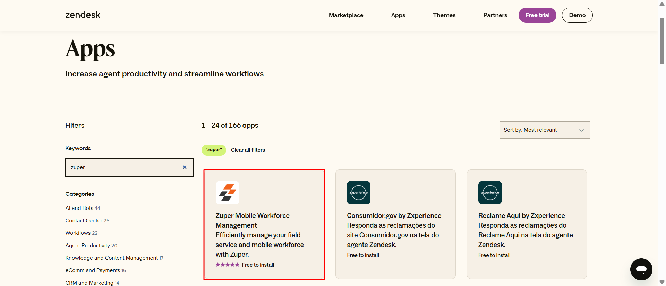
Task: Filter by CRM and Marketing category
Action: pos(92,283)
